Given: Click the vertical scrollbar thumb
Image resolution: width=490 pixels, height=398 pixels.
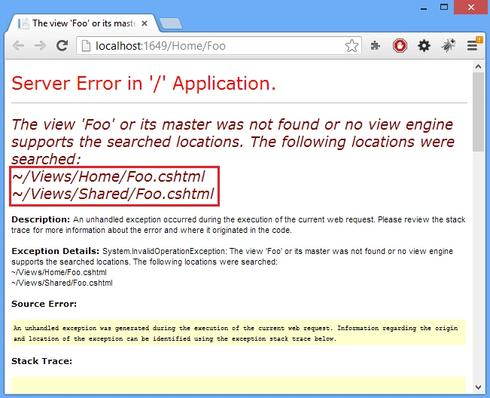Looking at the screenshot, I should tap(478, 112).
